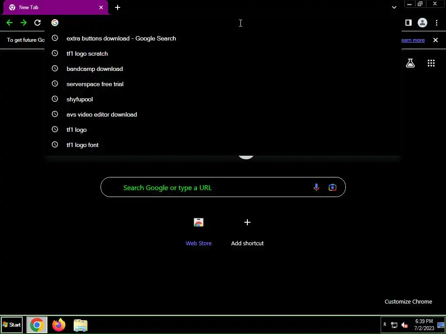Open the 'Learn more' link
446x334 pixels.
click(413, 40)
